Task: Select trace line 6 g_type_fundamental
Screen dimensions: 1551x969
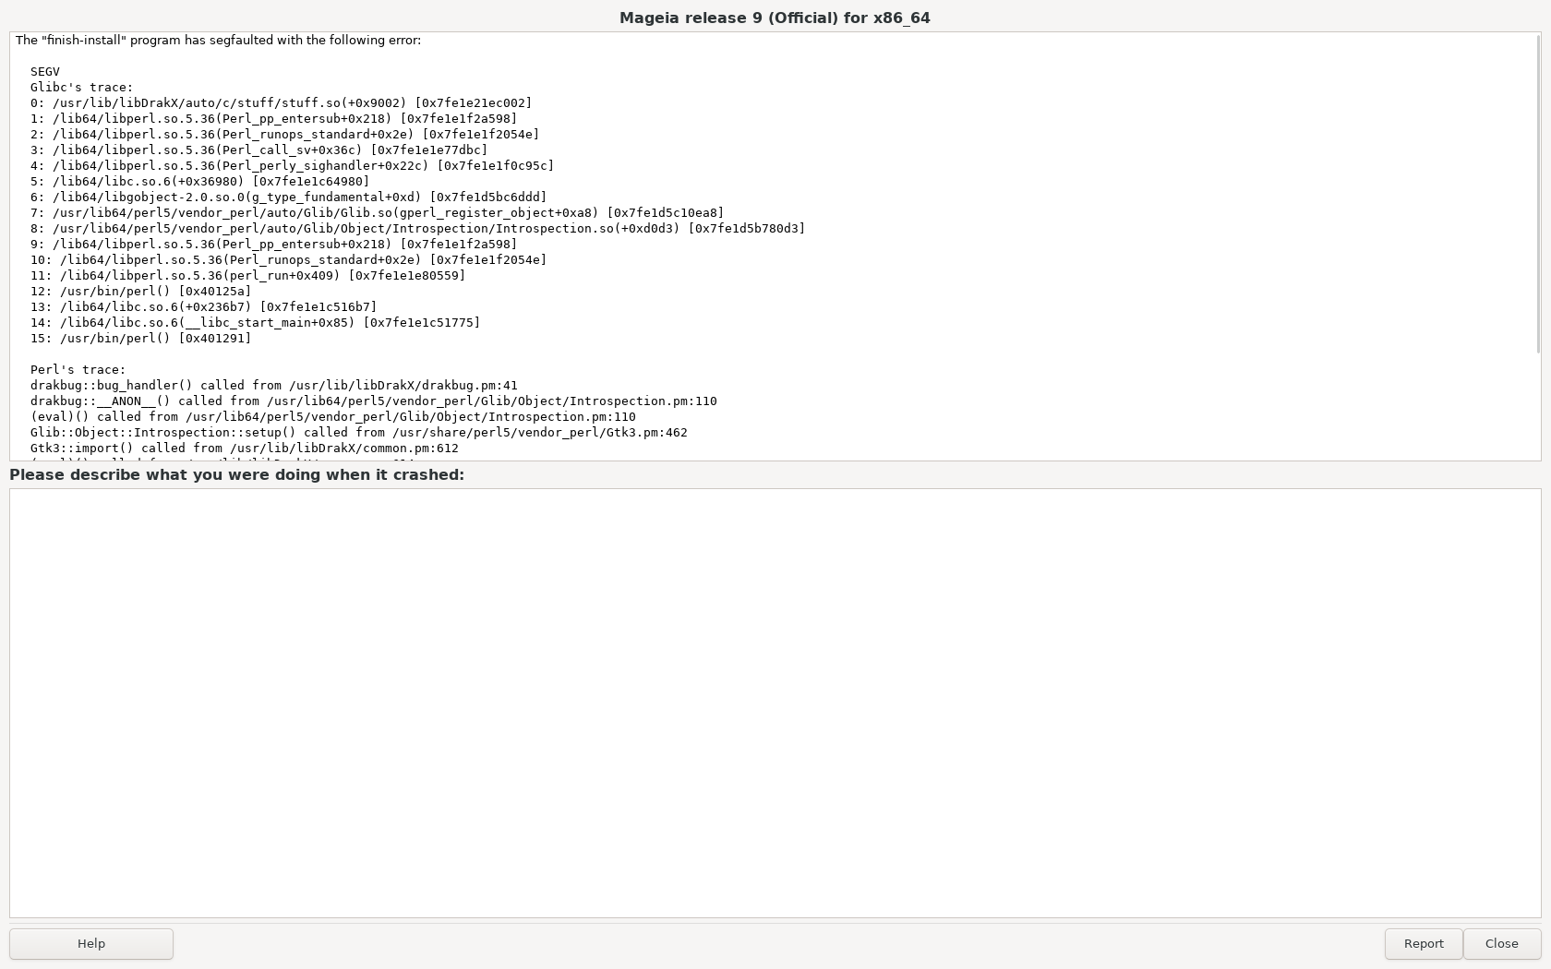Action: click(x=288, y=197)
